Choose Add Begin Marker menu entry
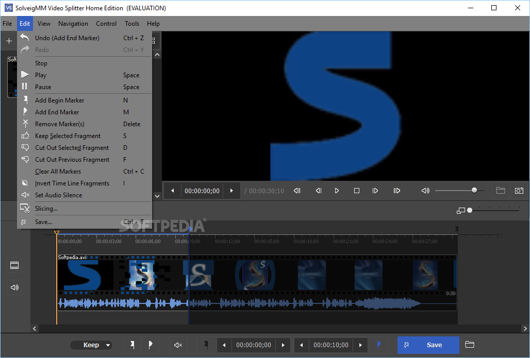 84,100
